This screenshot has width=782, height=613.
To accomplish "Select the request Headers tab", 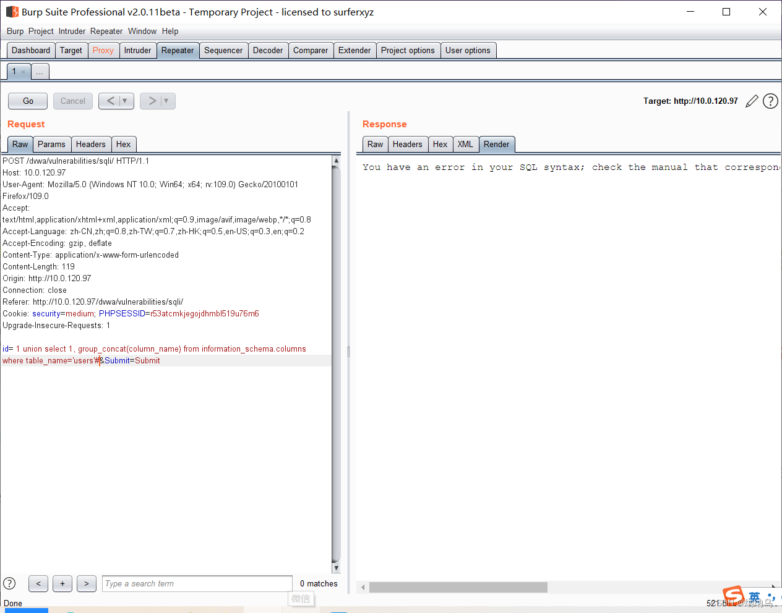I will tap(91, 145).
